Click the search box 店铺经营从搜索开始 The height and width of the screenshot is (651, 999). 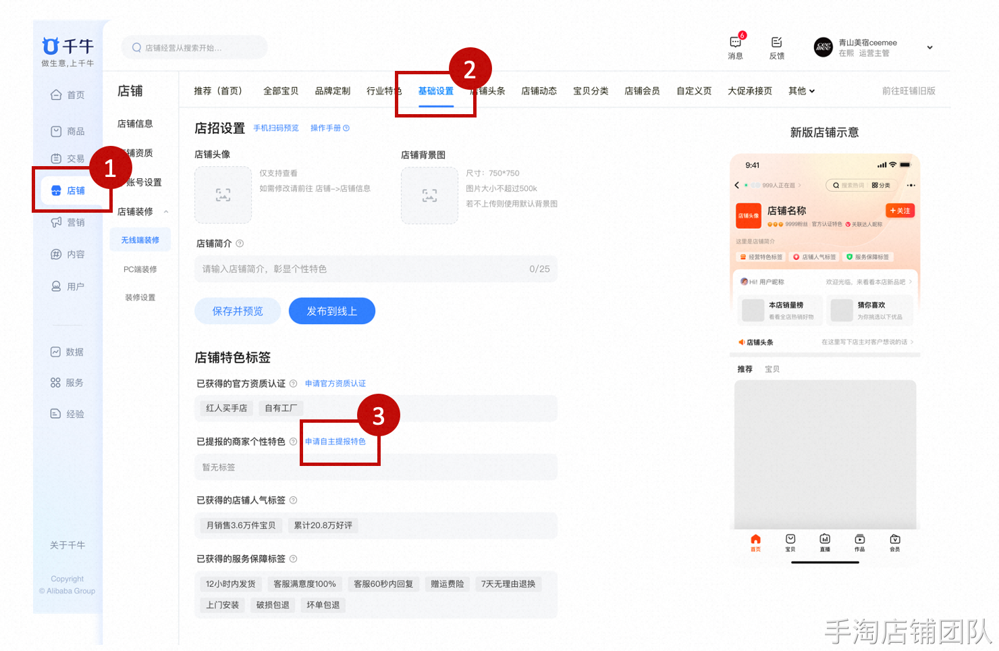coord(194,48)
